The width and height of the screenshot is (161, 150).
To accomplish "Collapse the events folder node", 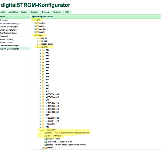I will pos(38,47).
